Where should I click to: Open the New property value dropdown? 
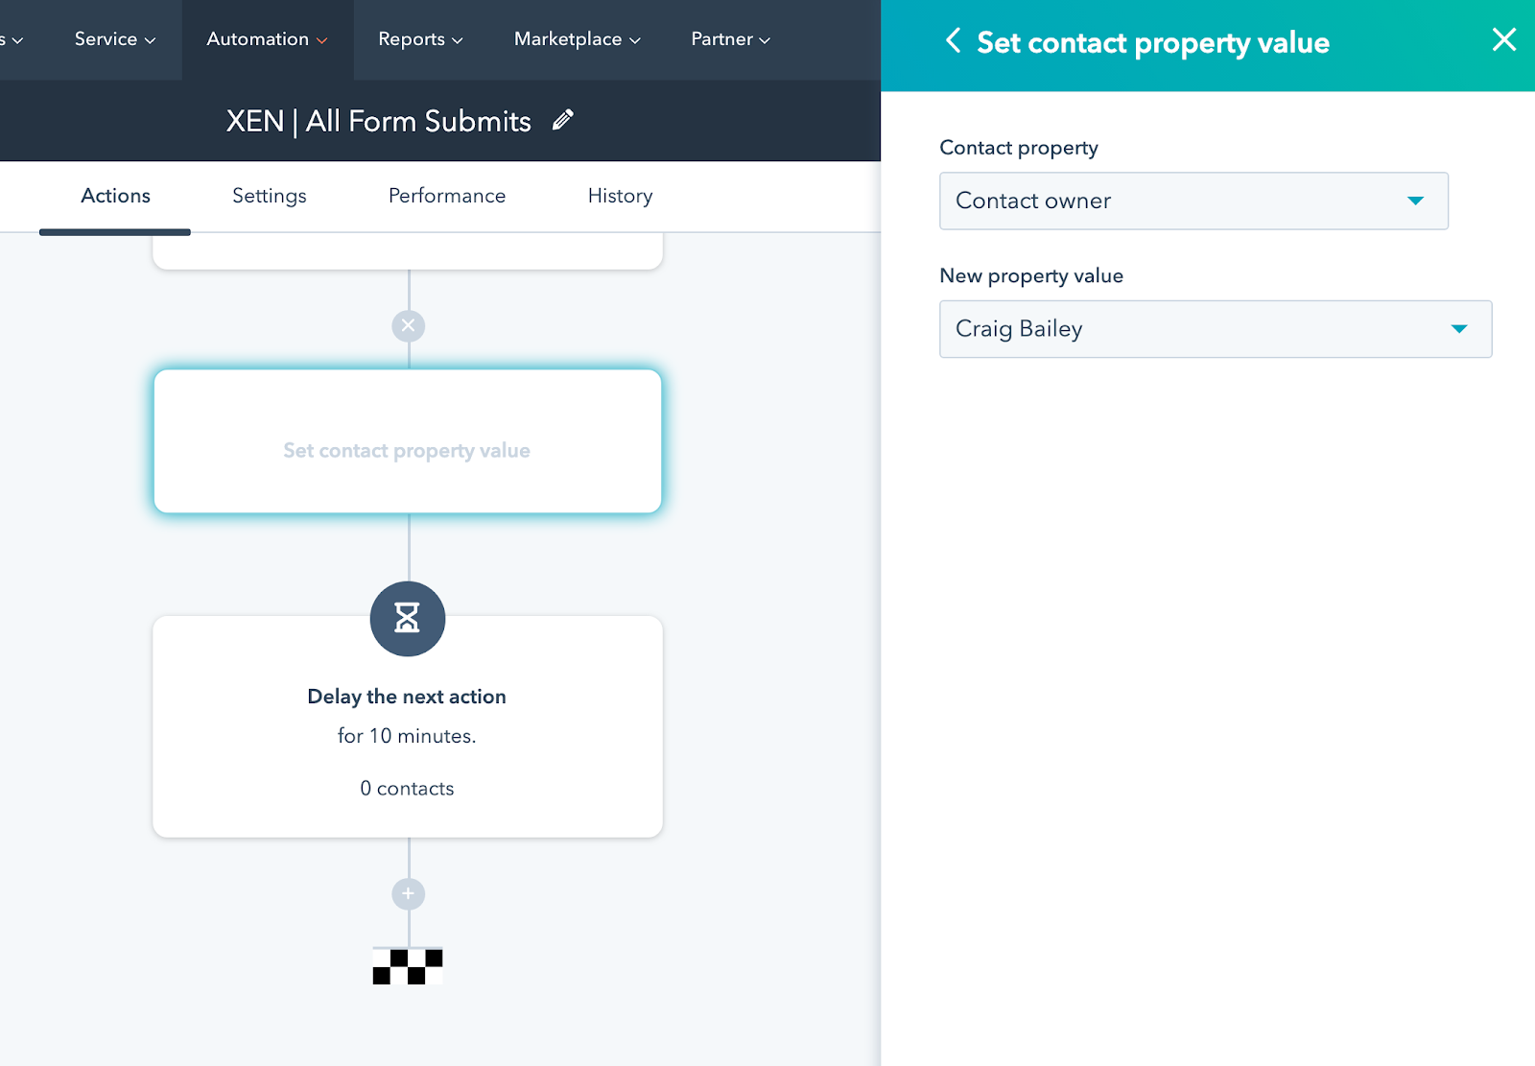click(x=1215, y=329)
